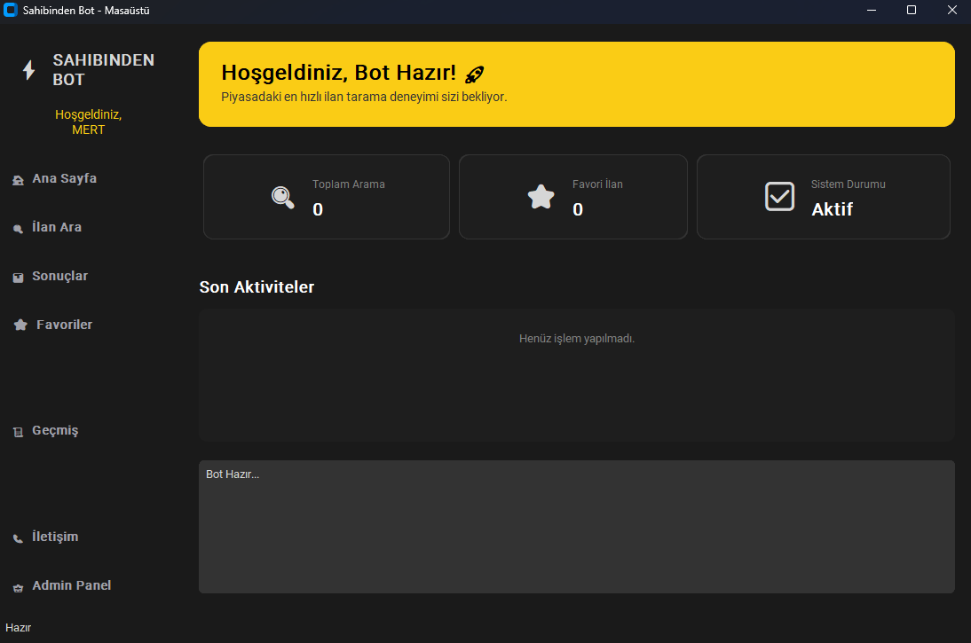Click the Hazır status bar text
The height and width of the screenshot is (643, 971).
[x=18, y=628]
